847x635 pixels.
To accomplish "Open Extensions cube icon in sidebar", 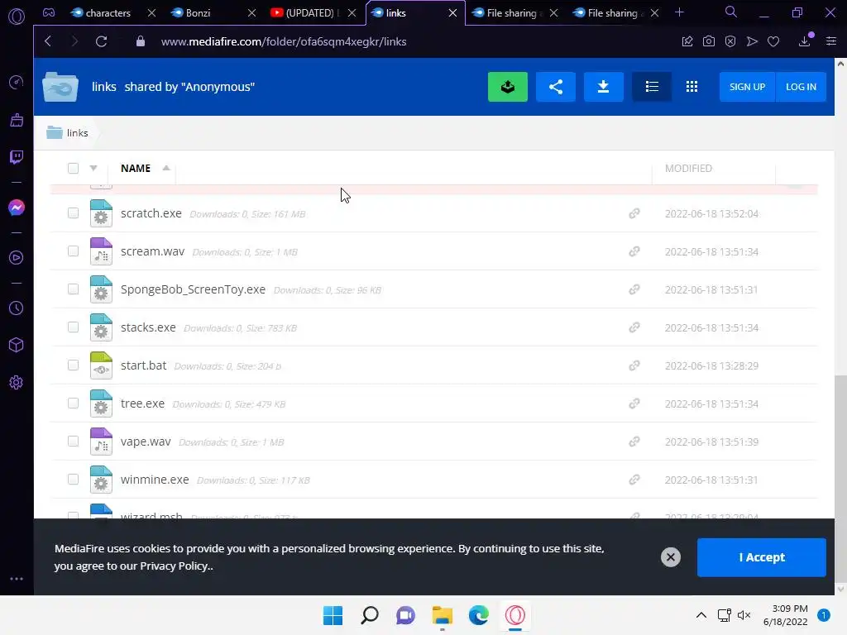I will pos(17,345).
